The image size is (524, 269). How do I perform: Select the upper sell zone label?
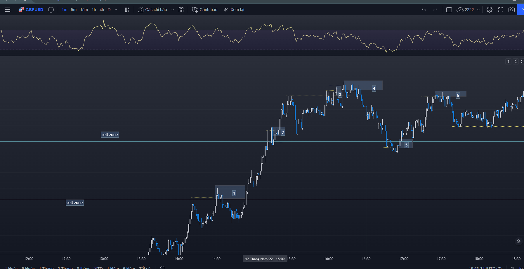110,134
